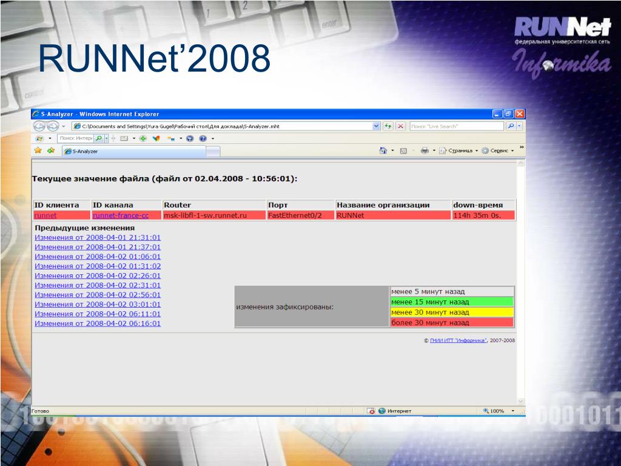Open the dropdown beside the help icon
621x466 pixels.
pyautogui.click(x=213, y=139)
